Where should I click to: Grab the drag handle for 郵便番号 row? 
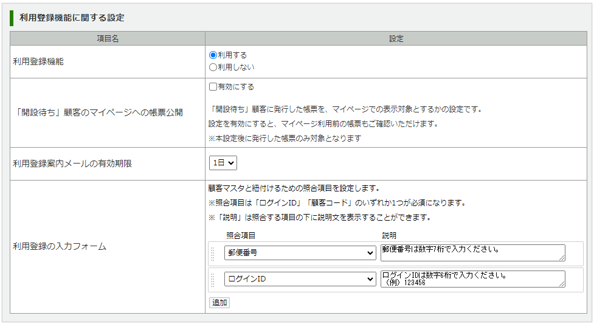213,253
